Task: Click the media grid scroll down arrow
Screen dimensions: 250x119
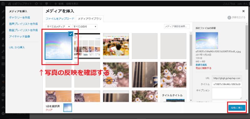Action: pyautogui.click(x=191, y=100)
